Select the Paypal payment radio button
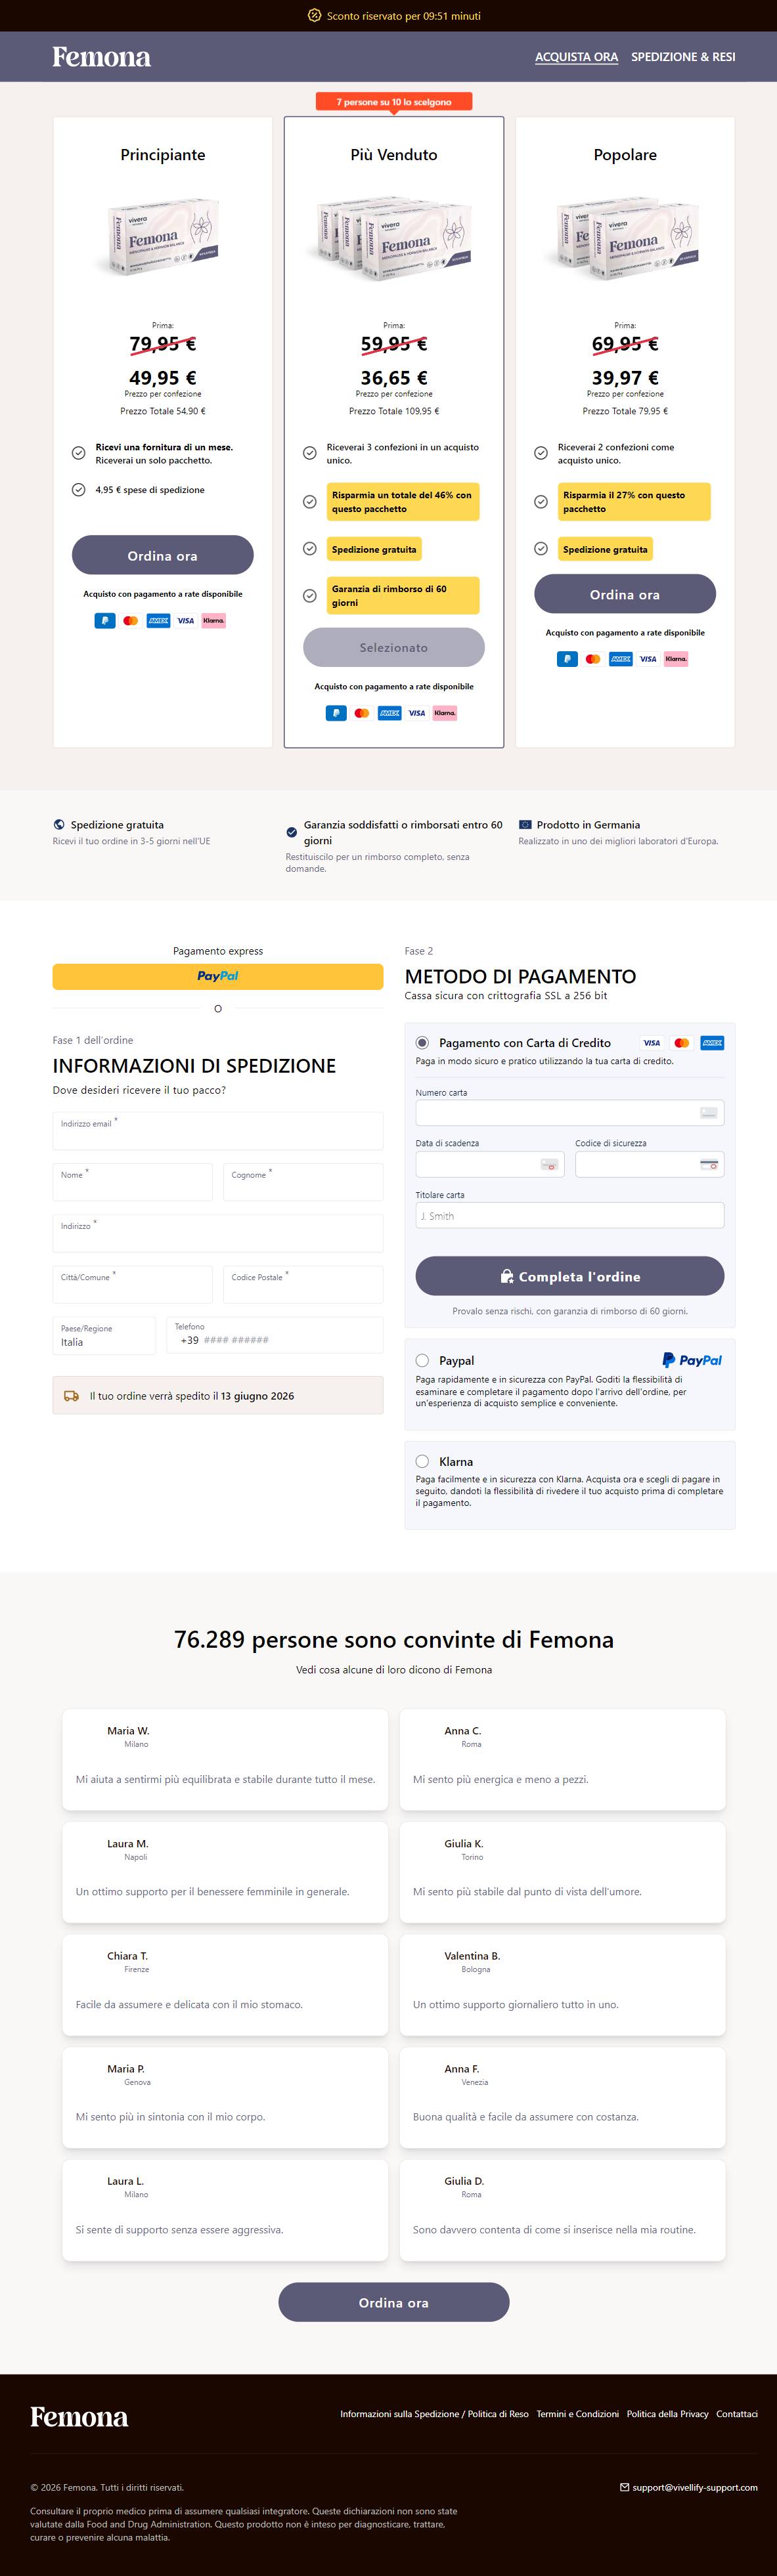 [x=422, y=1360]
